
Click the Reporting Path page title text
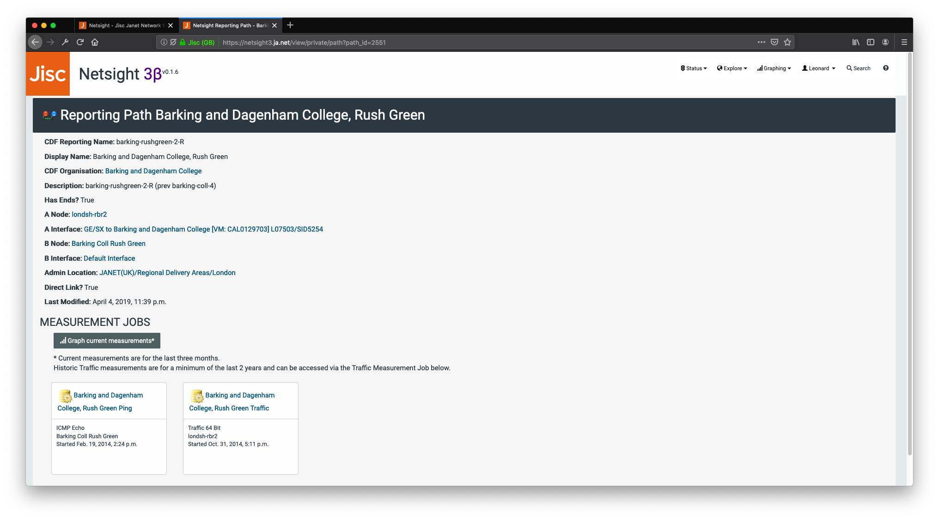point(243,115)
